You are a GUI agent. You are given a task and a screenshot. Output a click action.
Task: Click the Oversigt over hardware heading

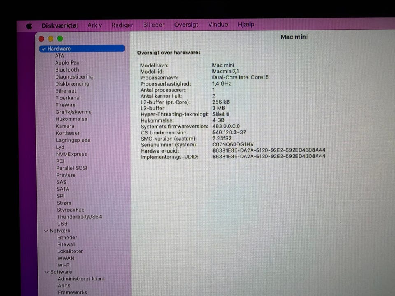point(169,53)
